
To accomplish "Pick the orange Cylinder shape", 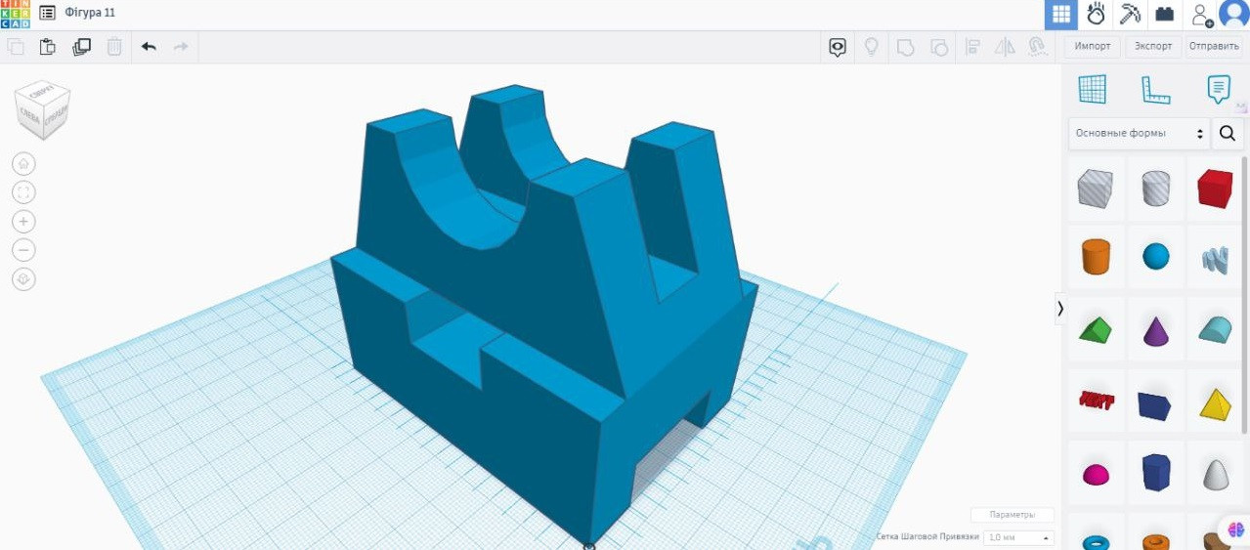I will 1095,257.
